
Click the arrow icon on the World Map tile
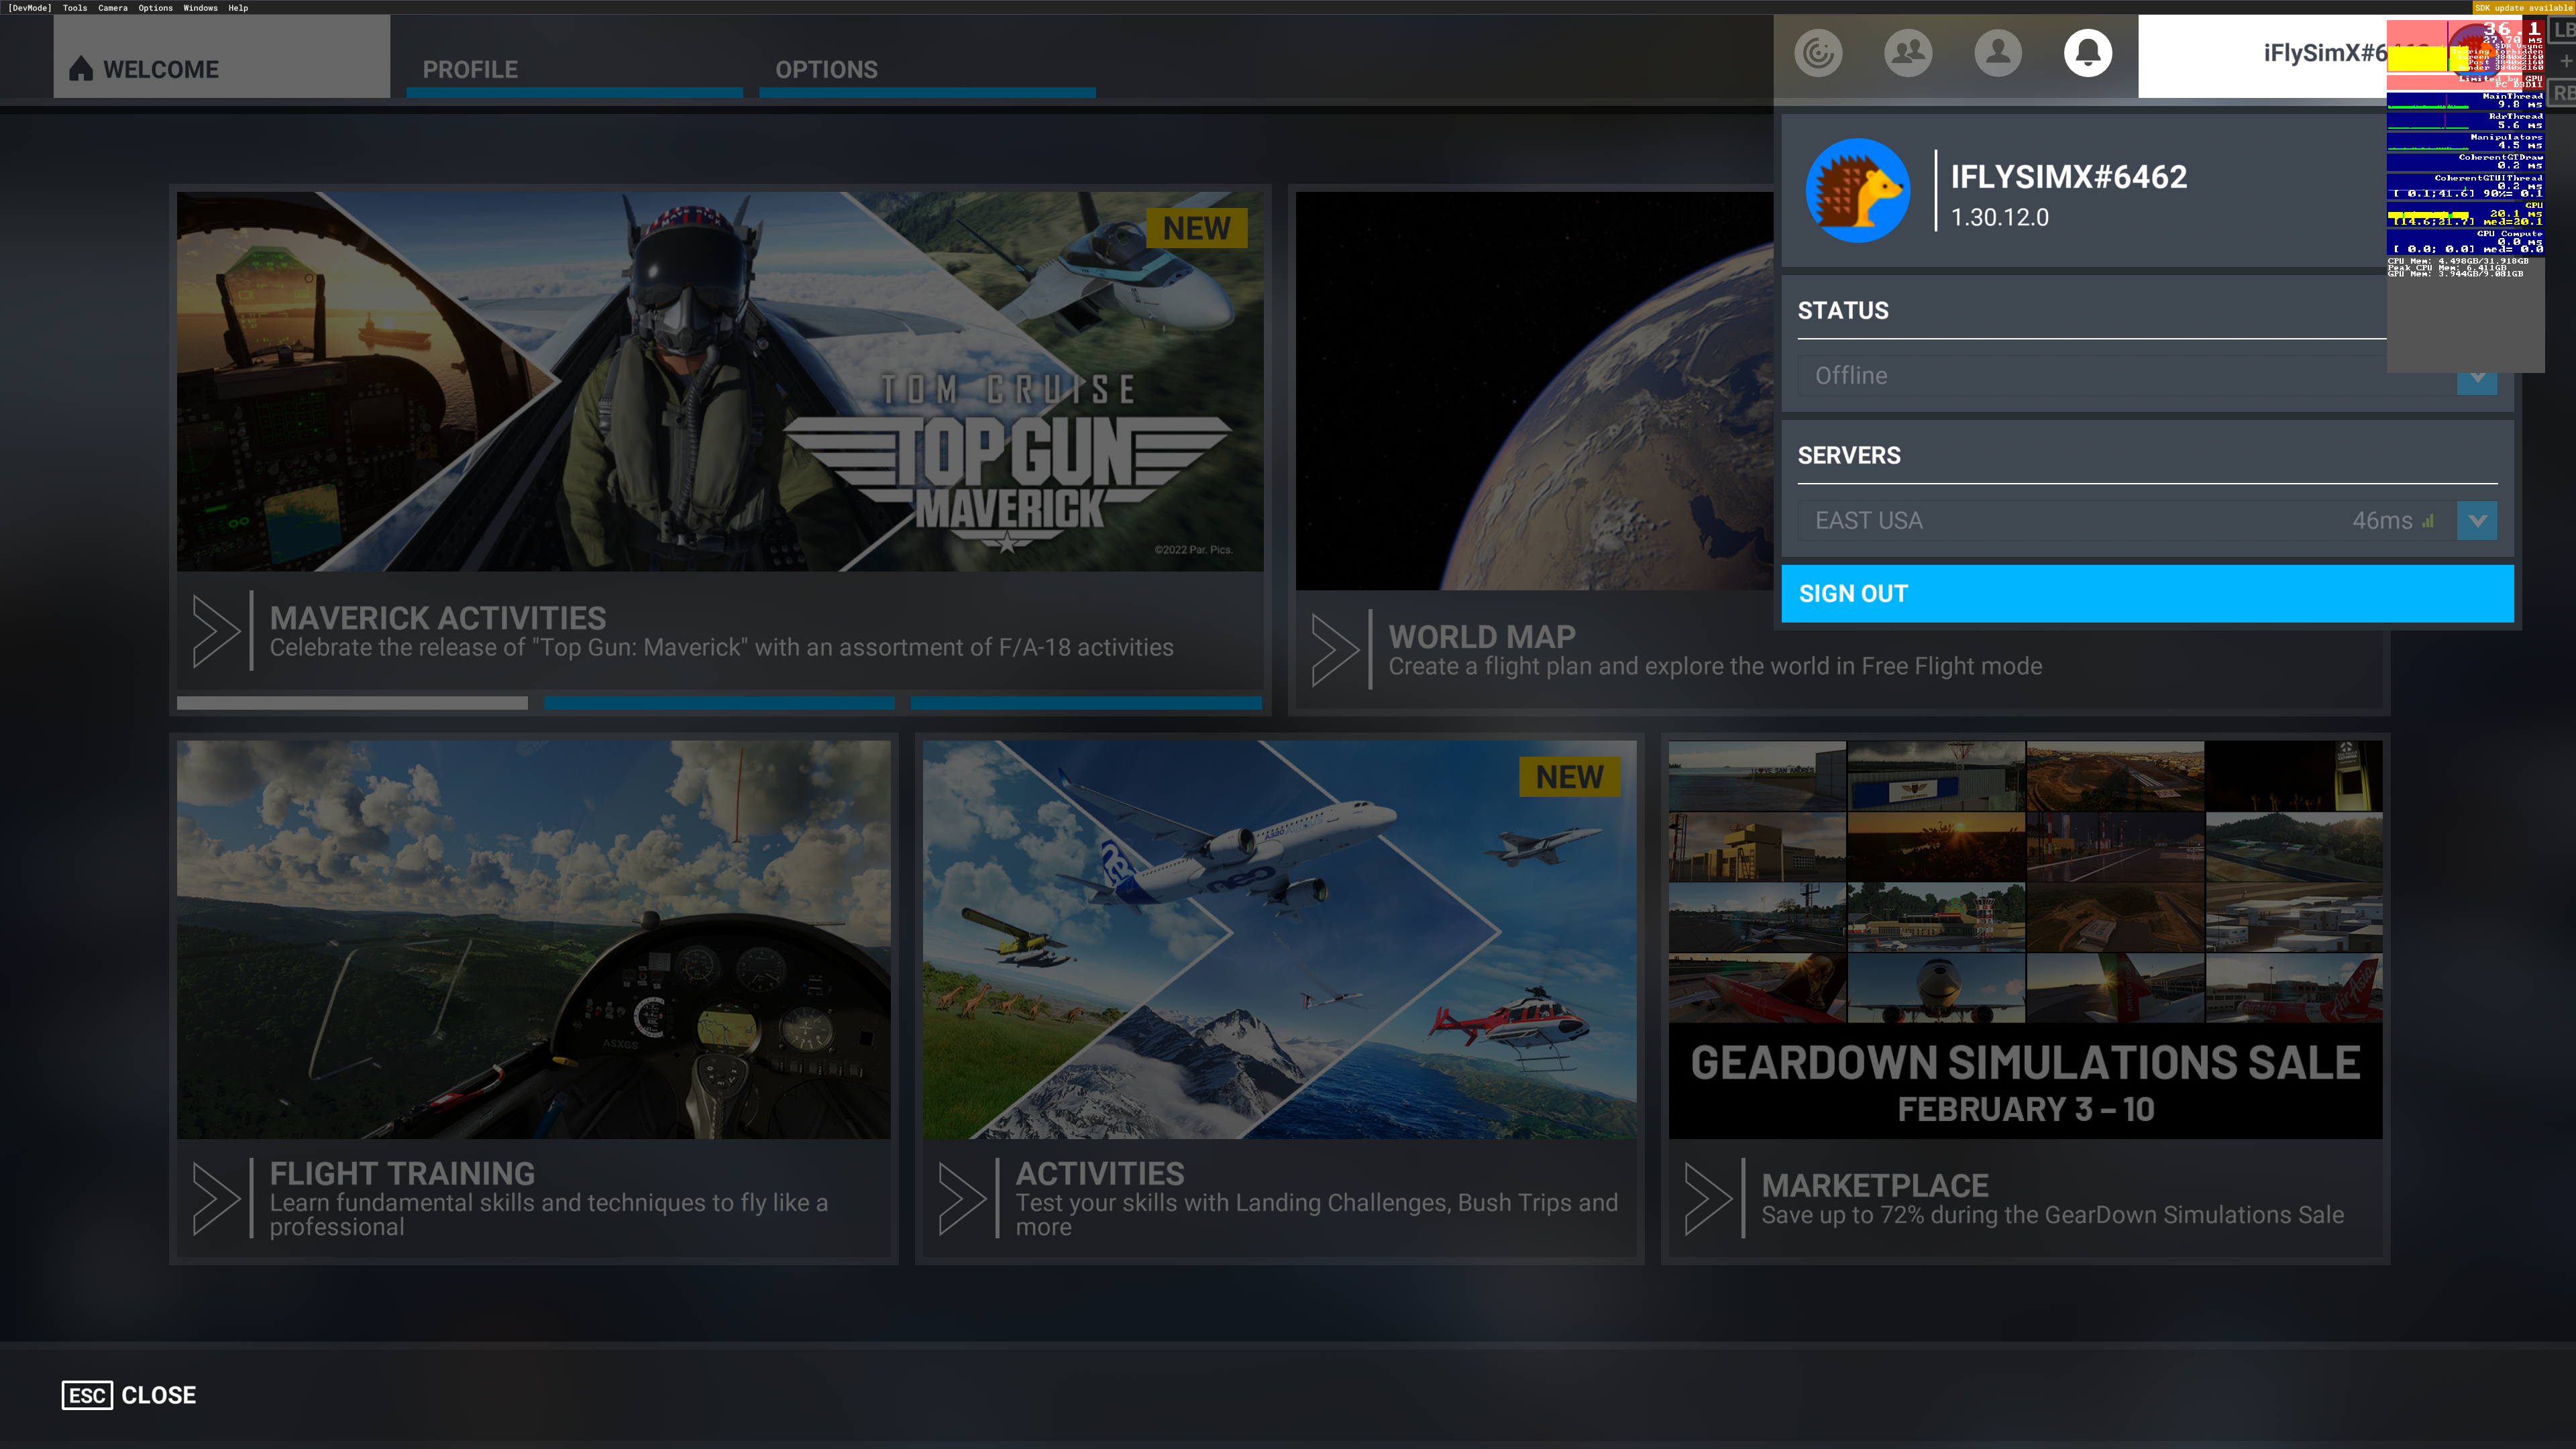[x=1336, y=650]
